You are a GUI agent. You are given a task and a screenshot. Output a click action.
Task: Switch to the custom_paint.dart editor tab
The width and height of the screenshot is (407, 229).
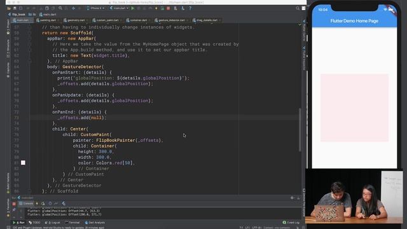tap(107, 20)
